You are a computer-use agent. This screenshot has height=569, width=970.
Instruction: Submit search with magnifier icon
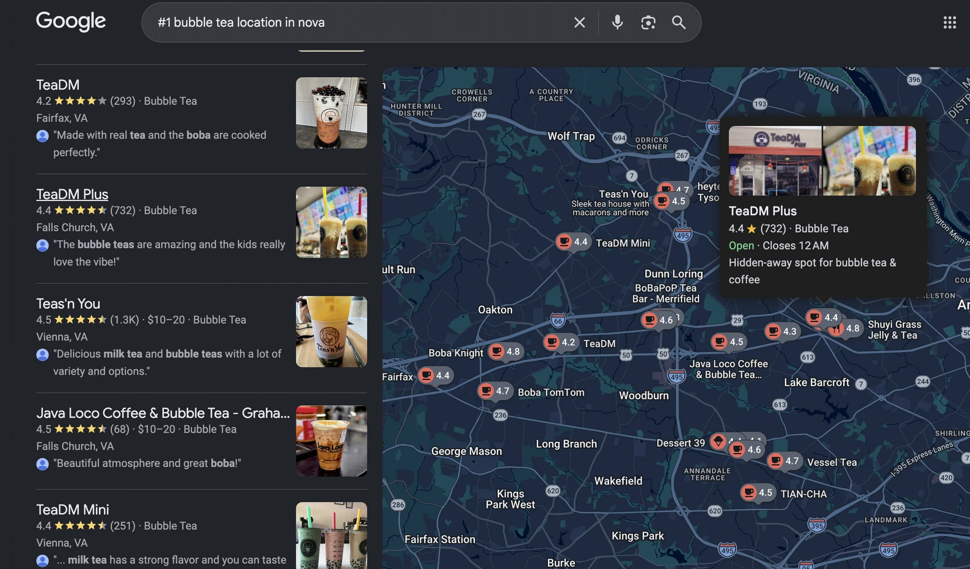(x=679, y=22)
